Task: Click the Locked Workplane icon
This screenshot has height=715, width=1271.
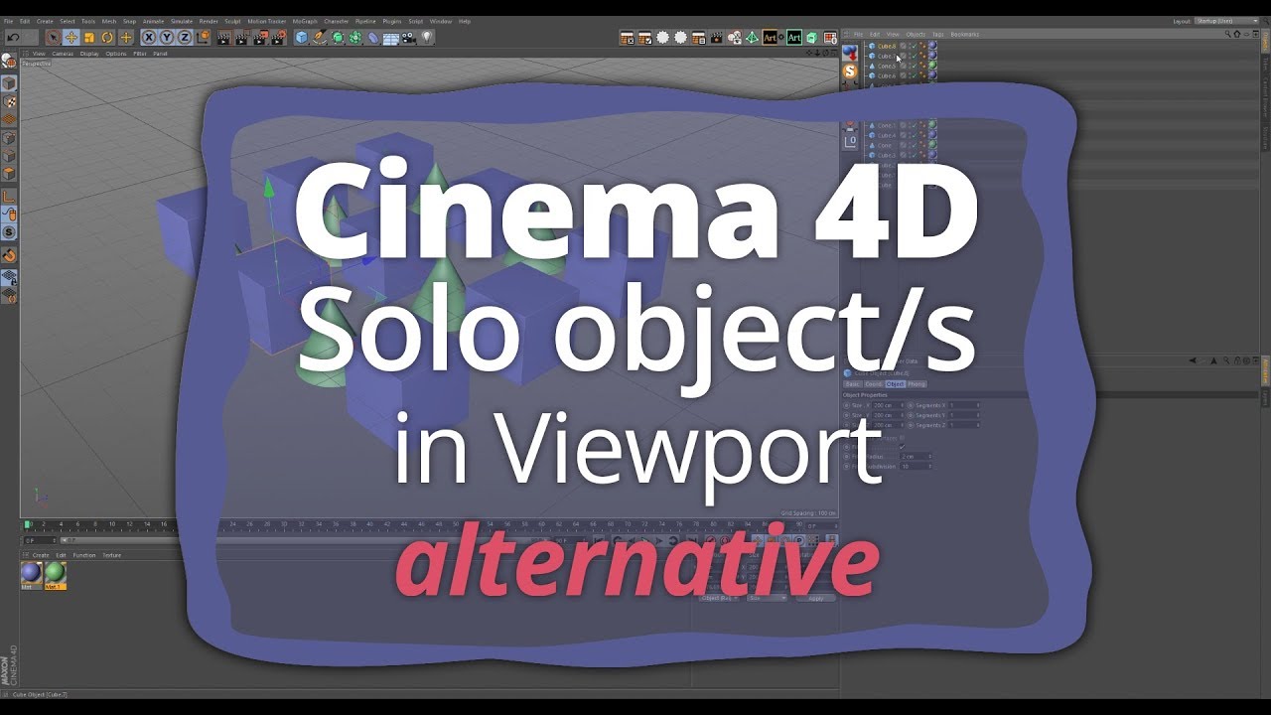Action: click(x=9, y=276)
